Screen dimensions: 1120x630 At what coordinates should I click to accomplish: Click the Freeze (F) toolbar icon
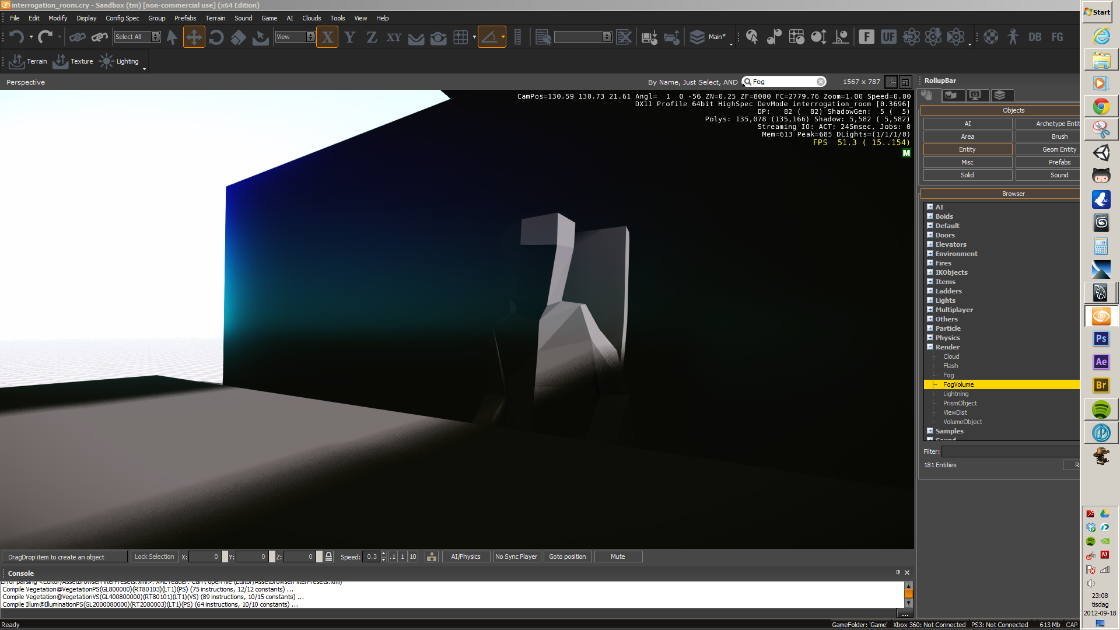866,37
